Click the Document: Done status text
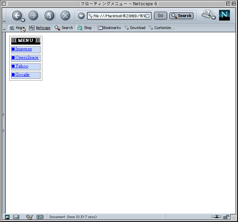Screen dimensions: 238x222 coord(73,217)
